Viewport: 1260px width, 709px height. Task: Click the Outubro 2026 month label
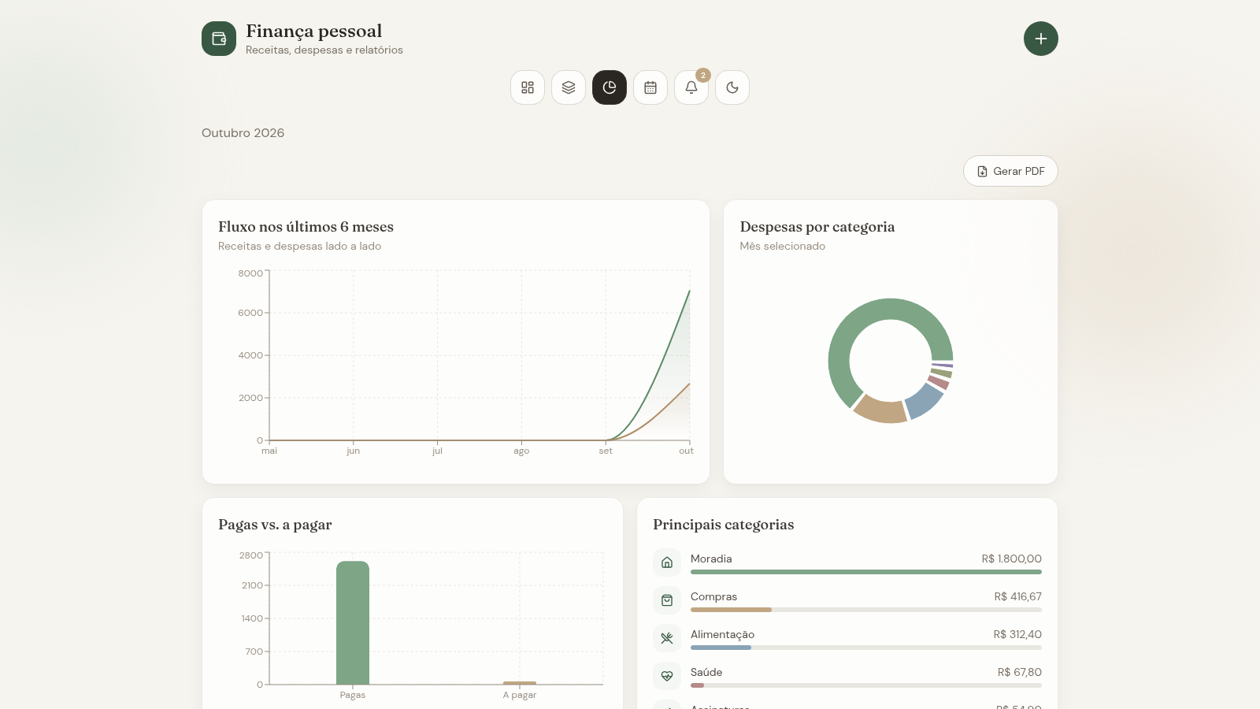click(243, 133)
